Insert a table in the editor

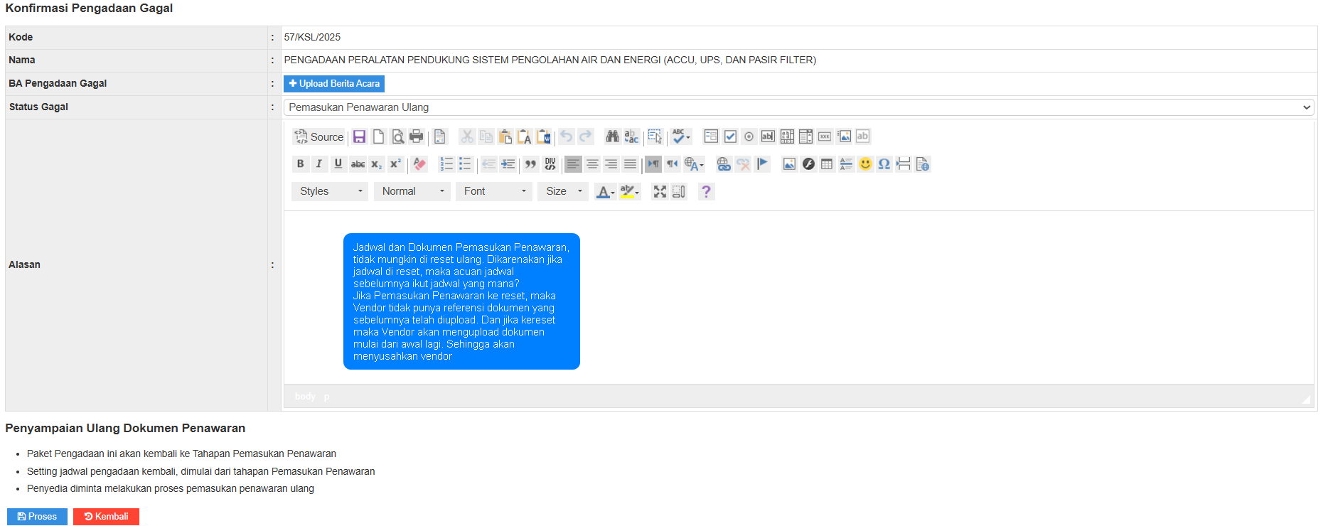coord(827,164)
